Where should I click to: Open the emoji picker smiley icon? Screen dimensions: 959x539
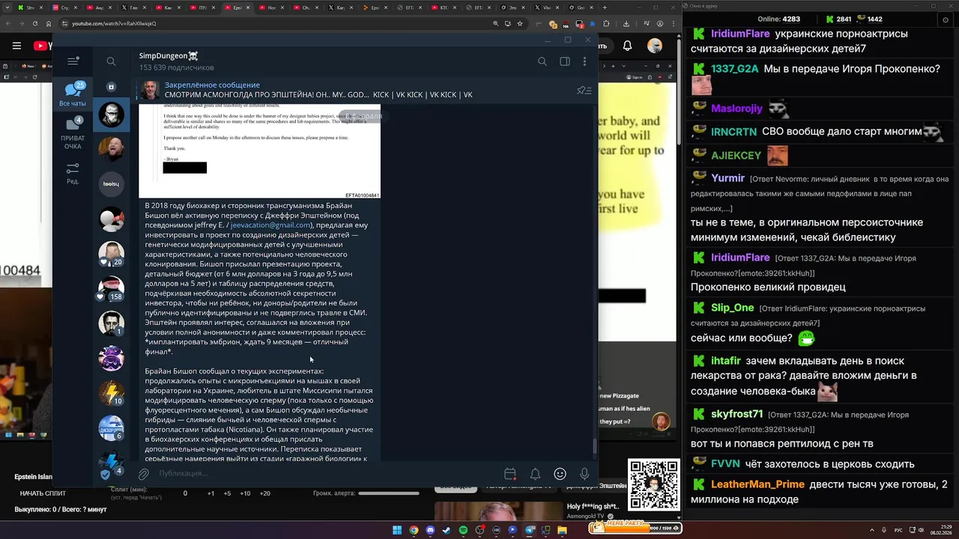click(560, 474)
